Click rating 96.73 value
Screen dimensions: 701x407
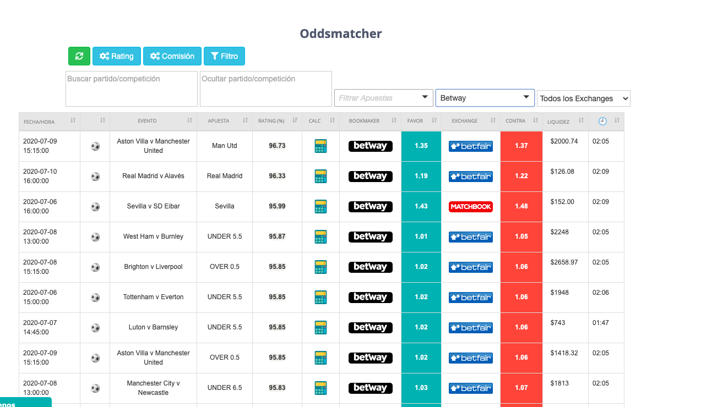click(x=277, y=146)
